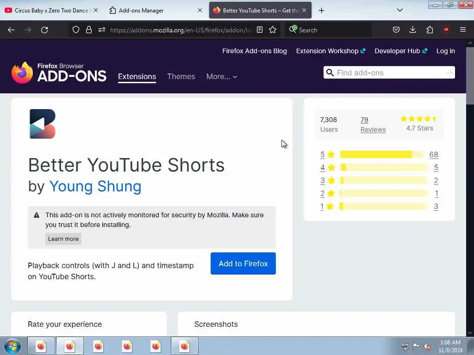
Task: Close the Add-ons Manager tab
Action: 200,10
